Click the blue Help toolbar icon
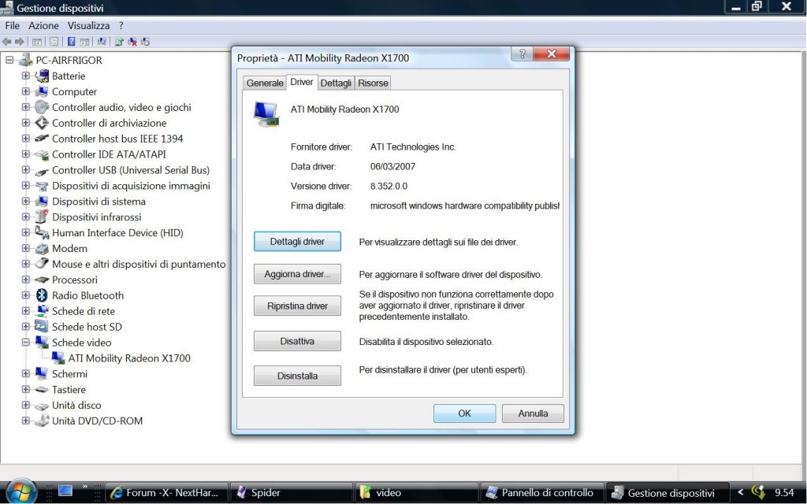The width and height of the screenshot is (807, 504). [x=72, y=43]
